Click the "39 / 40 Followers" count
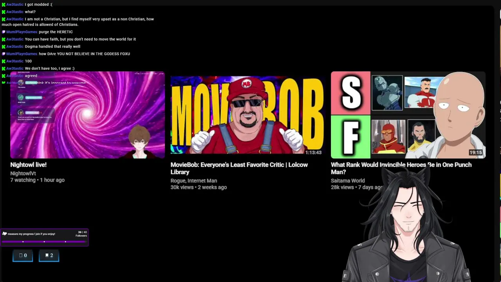This screenshot has height=282, width=501. pos(81,234)
